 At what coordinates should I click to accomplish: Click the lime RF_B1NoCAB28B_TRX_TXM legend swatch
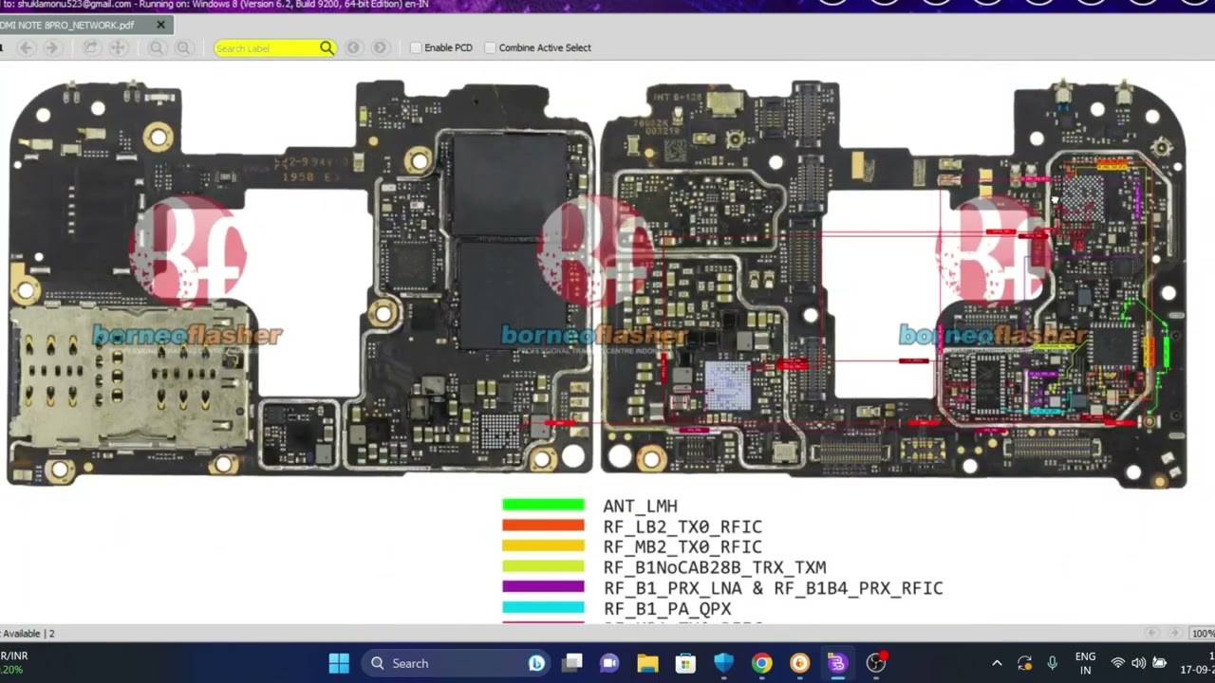[x=543, y=567]
